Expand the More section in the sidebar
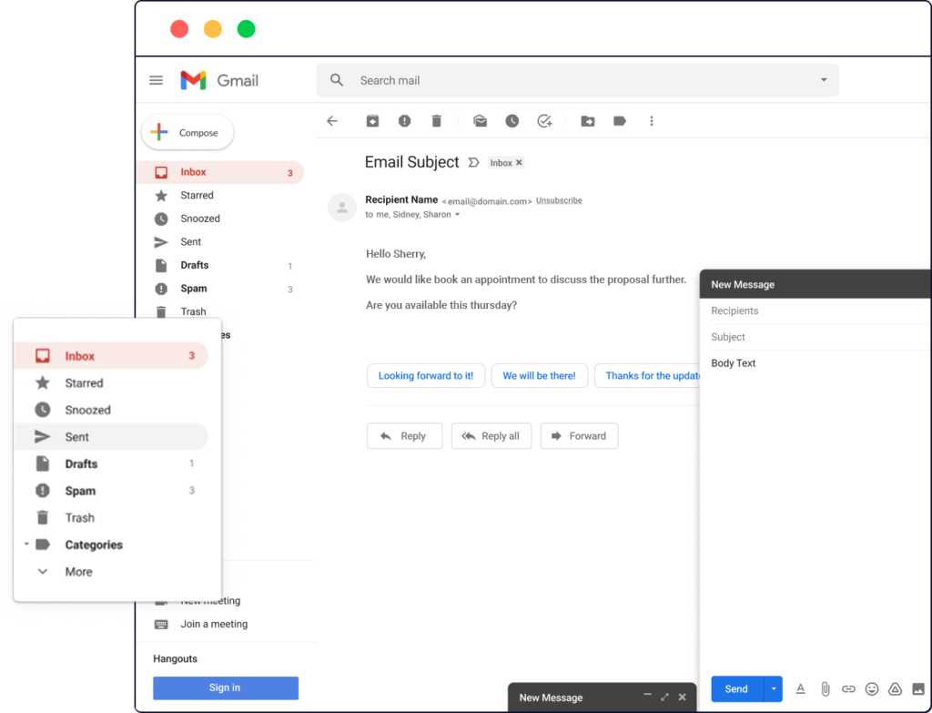The image size is (932, 713). [x=78, y=572]
